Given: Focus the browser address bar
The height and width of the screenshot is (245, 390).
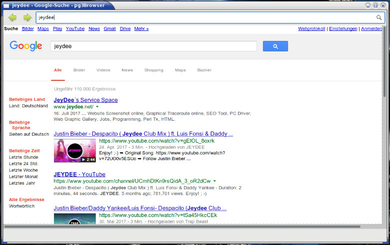Looking at the screenshot, I should click(210, 17).
